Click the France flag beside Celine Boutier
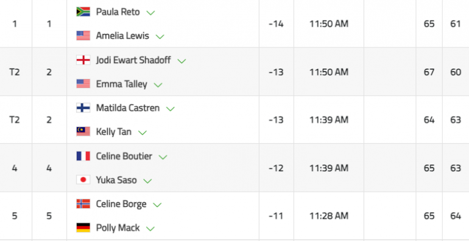Screen dimensions: 469x241 pyautogui.click(x=83, y=156)
